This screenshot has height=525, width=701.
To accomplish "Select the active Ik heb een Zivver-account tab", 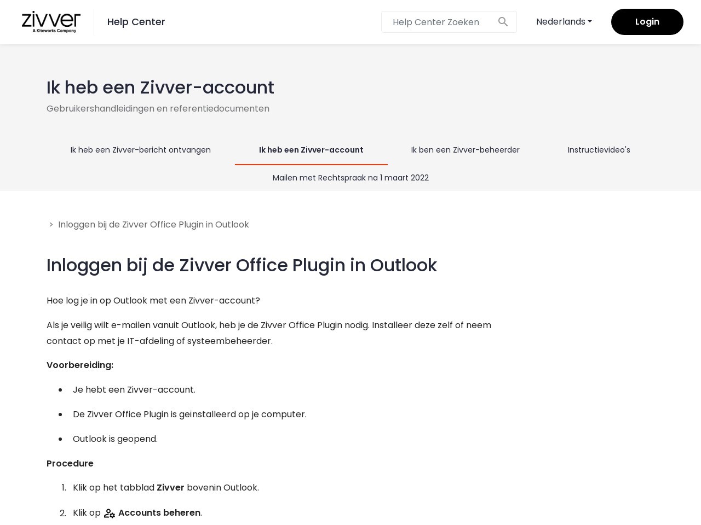I will (311, 150).
